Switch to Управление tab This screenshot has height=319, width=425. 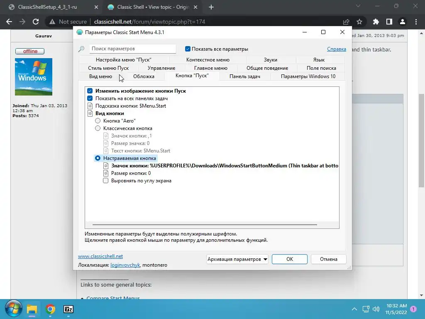pos(161,68)
